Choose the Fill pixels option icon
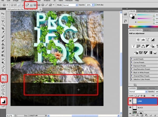 pyautogui.click(x=18, y=5)
